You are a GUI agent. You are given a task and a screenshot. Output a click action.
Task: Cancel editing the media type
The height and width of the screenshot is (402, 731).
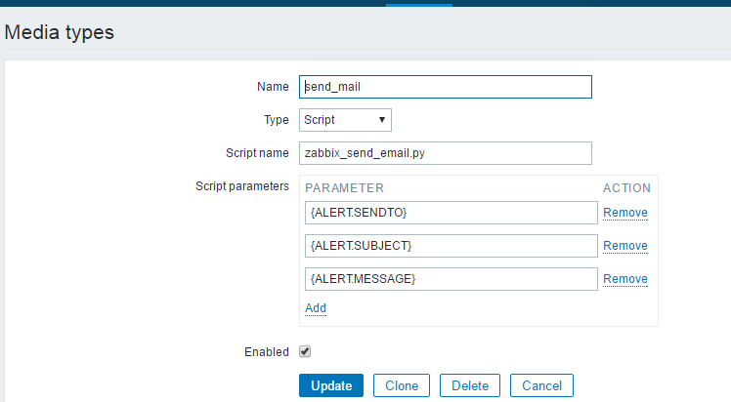point(541,385)
